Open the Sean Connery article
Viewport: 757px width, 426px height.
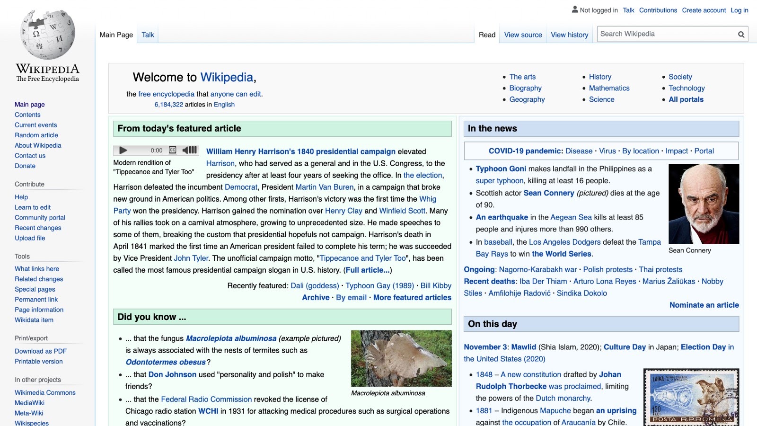[x=549, y=193]
